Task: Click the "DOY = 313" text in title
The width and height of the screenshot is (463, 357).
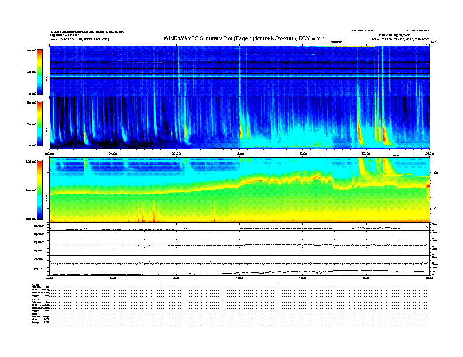Action: click(312, 38)
